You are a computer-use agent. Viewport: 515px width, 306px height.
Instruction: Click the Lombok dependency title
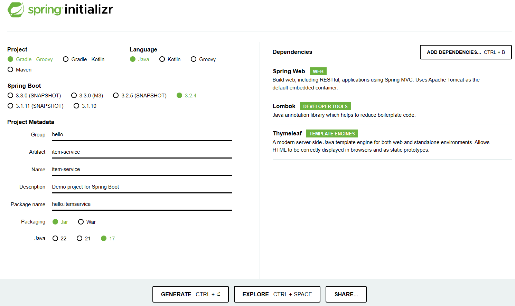coord(284,106)
